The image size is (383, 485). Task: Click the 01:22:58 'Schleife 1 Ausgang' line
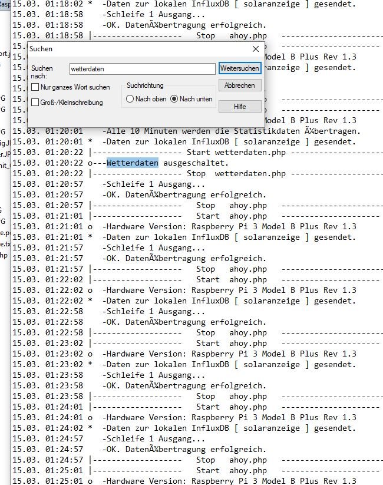(145, 322)
